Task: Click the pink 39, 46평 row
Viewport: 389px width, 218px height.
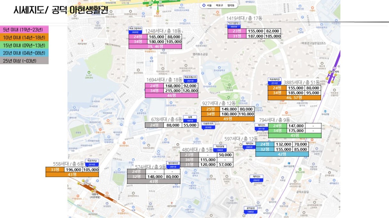Action: (155, 47)
